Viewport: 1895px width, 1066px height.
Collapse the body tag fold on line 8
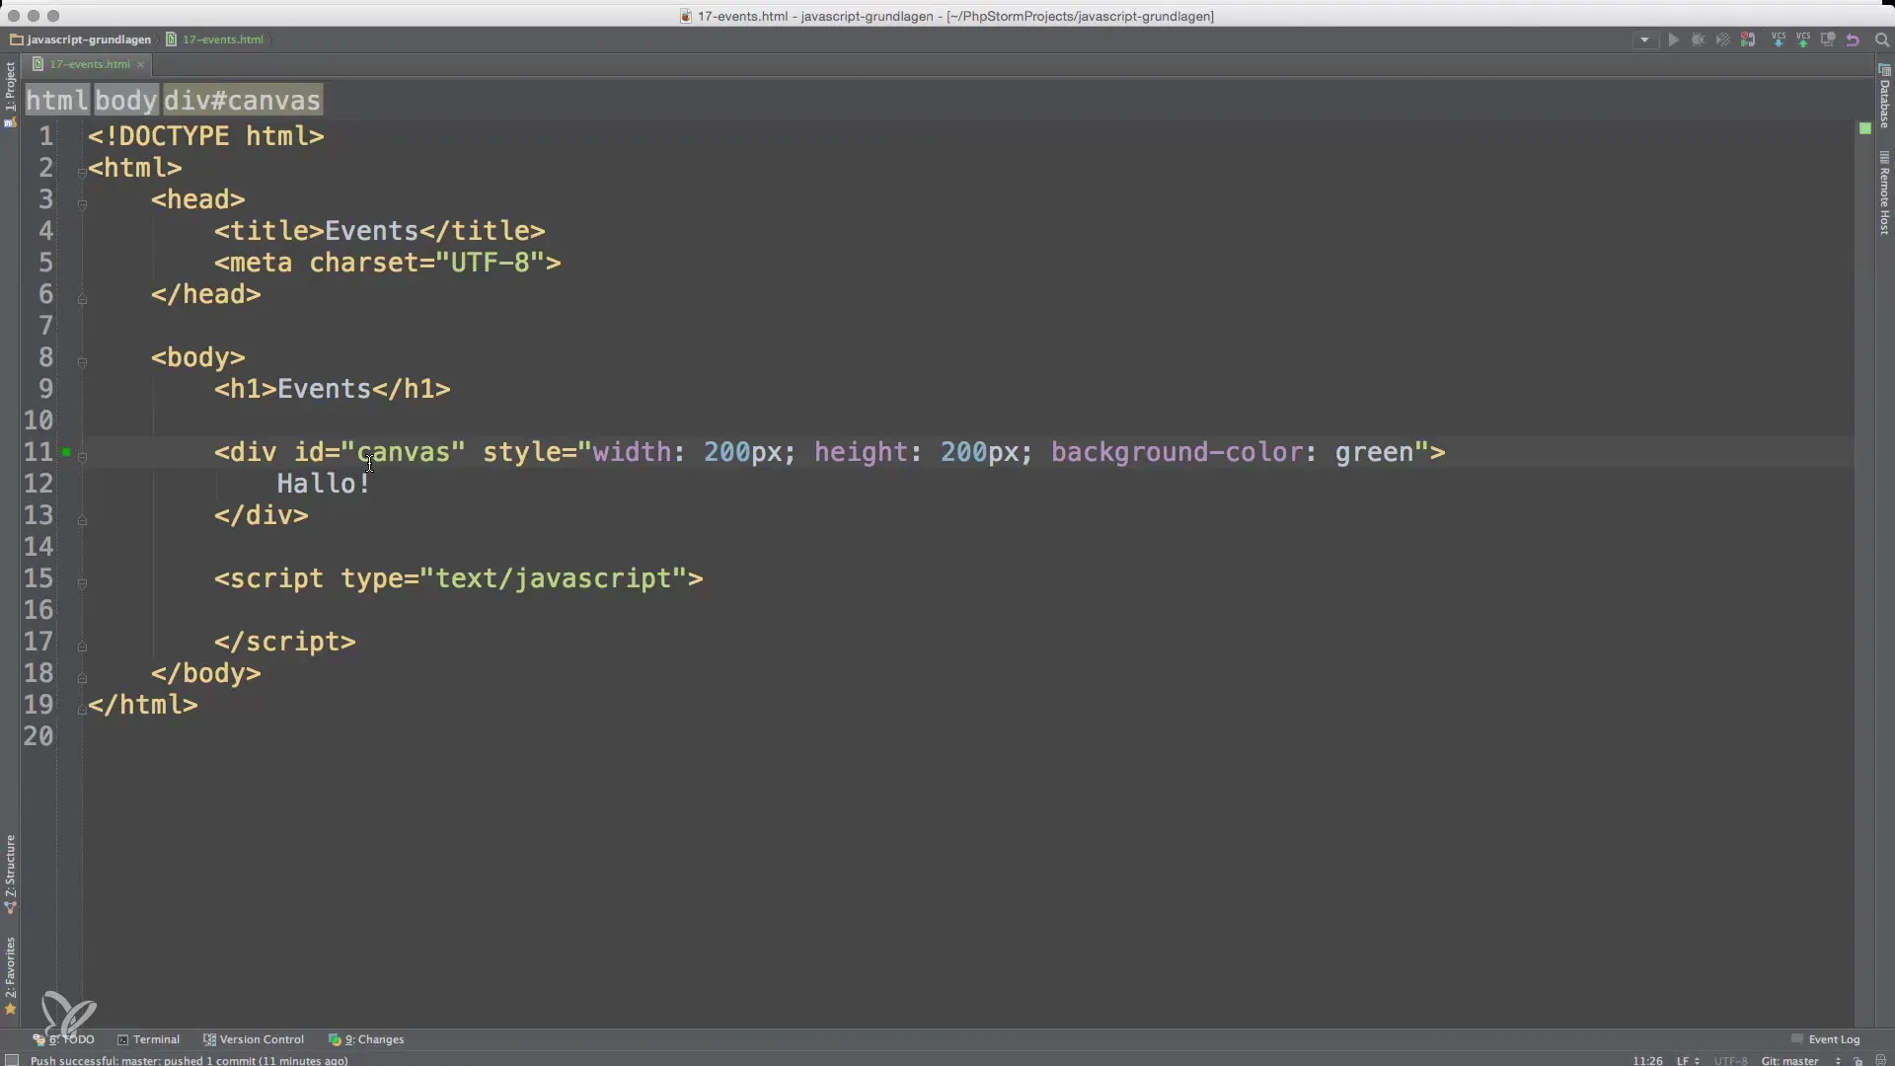pos(82,362)
